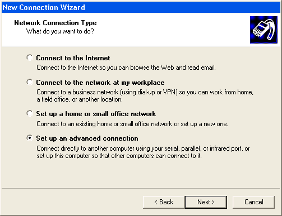Click the 'a field office, or another location' line
Screen dimensions: 282x216
coord(80,99)
